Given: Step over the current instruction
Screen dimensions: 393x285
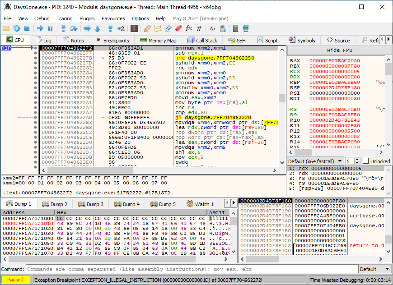Looking at the screenshot, I should [x=74, y=28].
